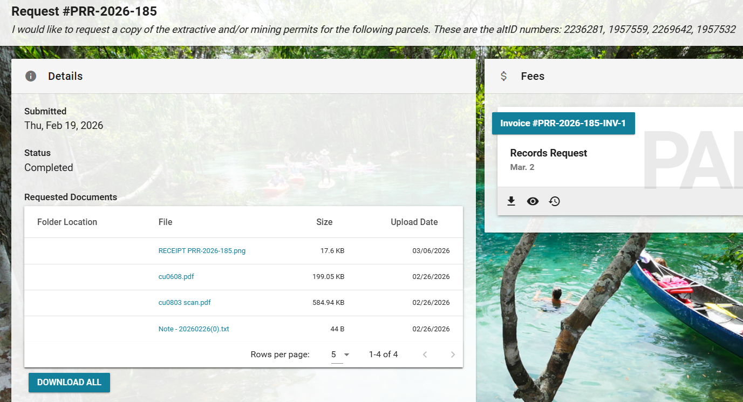Sort by the Size column header

[x=324, y=222]
